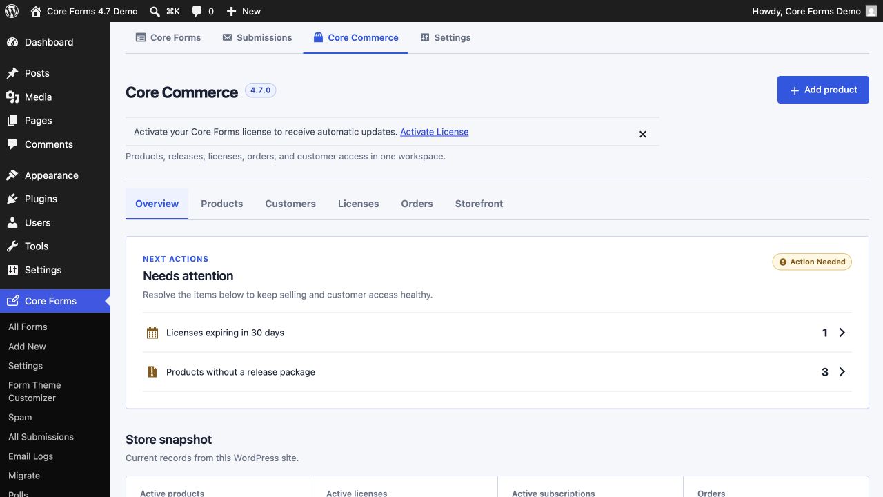Open the ⌘K search command
Viewport: 883px width, 497px height.
[x=165, y=11]
